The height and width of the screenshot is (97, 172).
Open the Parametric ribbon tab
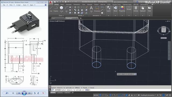pyautogui.click(x=77, y=4)
